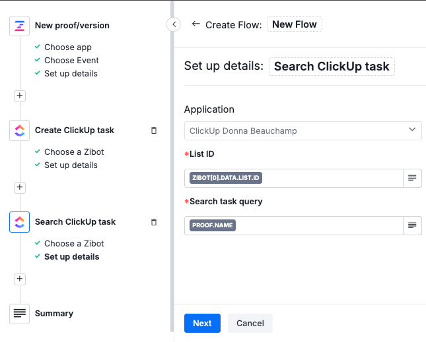Screen dimensions: 426x342
Task: Add step after Search ClickUp task
Action: pos(20,279)
